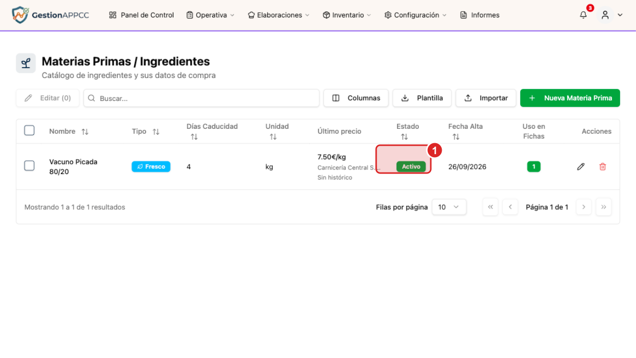The image size is (636, 358).
Task: Click the Editar (0) button
Action: (48, 98)
